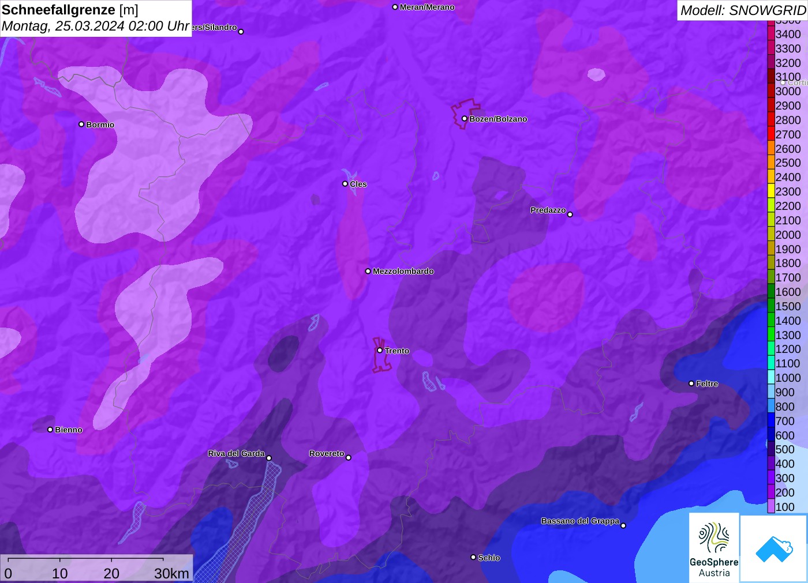Click the Predazzo marker dot
Viewport: 808px width, 583px height.
[570, 215]
